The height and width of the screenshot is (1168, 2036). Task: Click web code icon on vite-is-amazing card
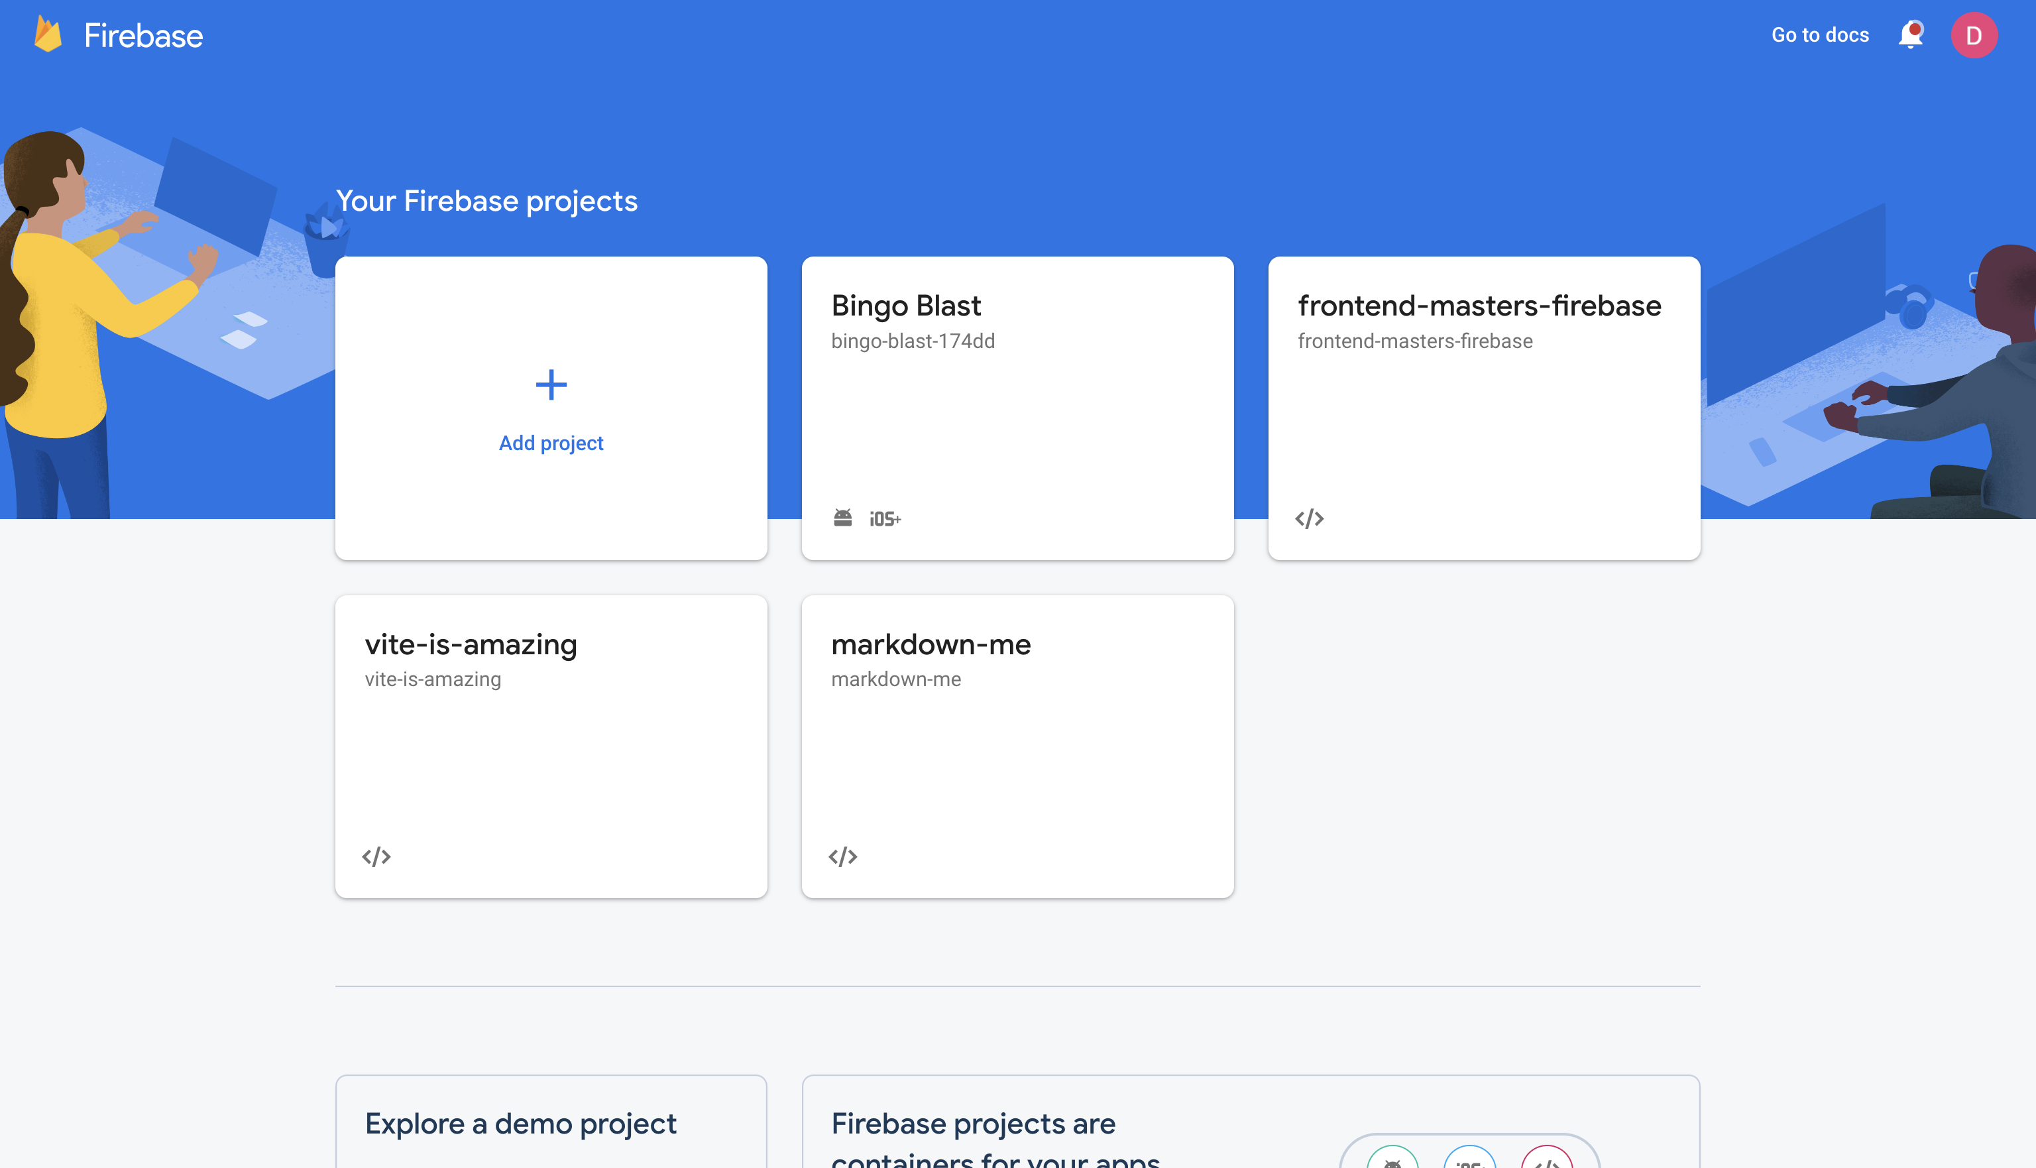click(x=376, y=856)
